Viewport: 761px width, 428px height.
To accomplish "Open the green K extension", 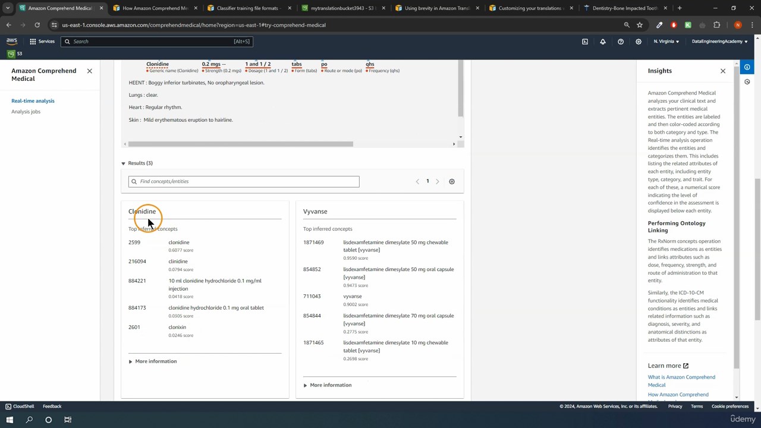I will click(688, 25).
